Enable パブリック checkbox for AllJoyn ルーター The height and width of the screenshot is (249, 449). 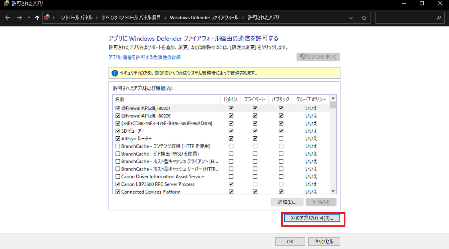(281, 139)
